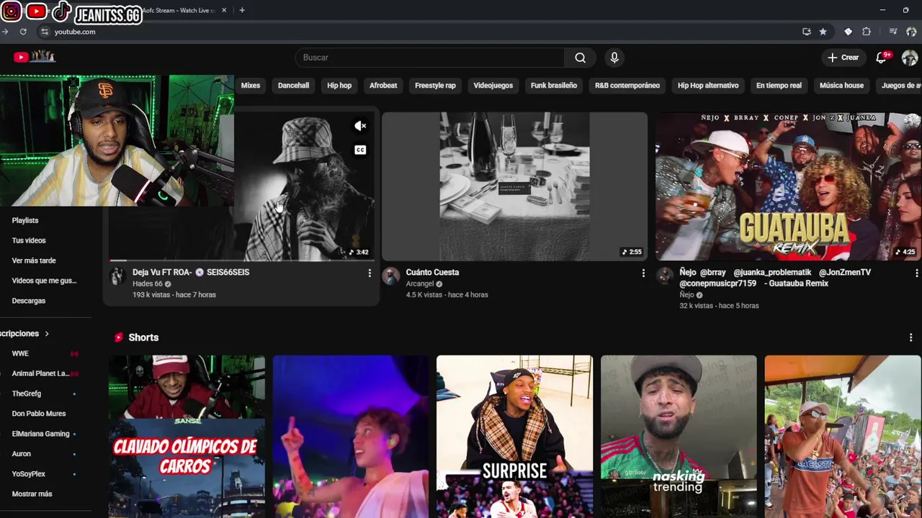Open a new browser tab

coord(242,10)
